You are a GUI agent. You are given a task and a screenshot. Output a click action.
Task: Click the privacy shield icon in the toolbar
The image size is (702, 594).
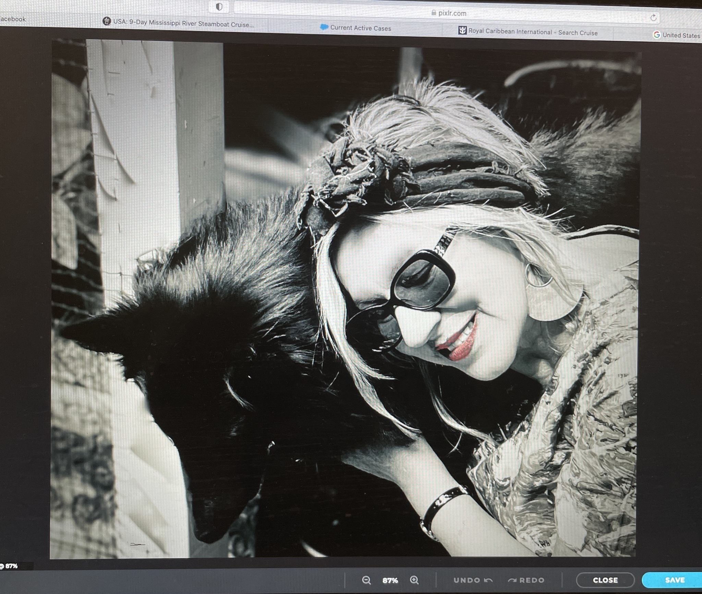[219, 7]
